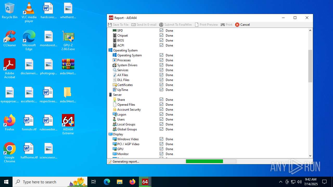Click the Generating report... status text
Viewport: 333px width, 187px height.
pos(126,162)
